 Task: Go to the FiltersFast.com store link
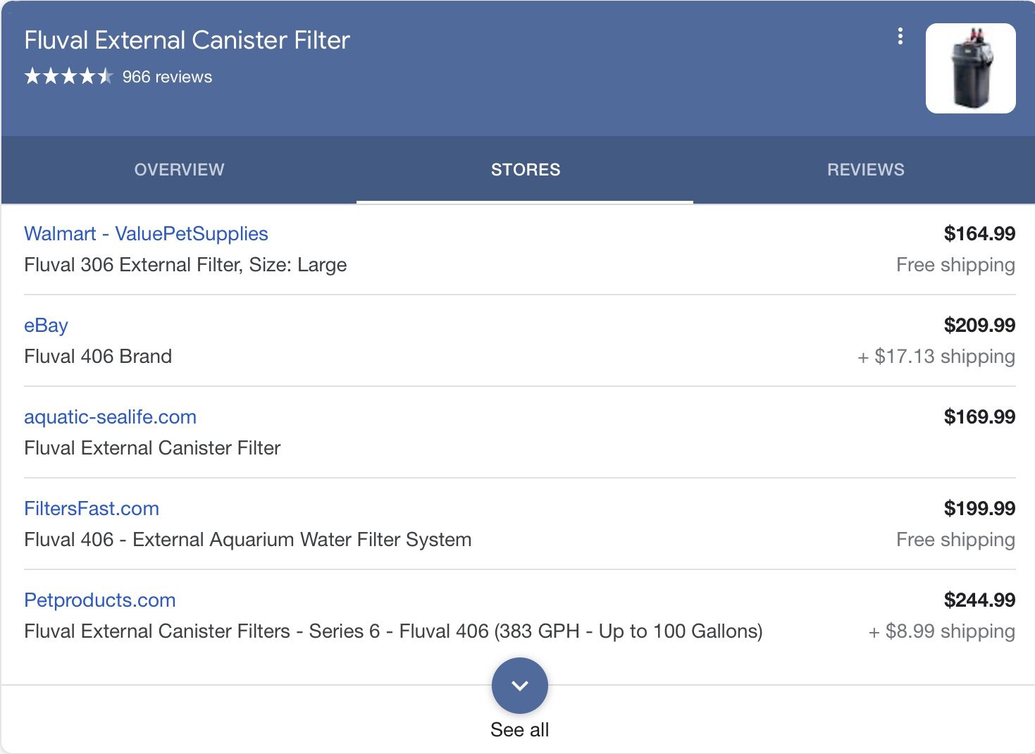tap(92, 509)
